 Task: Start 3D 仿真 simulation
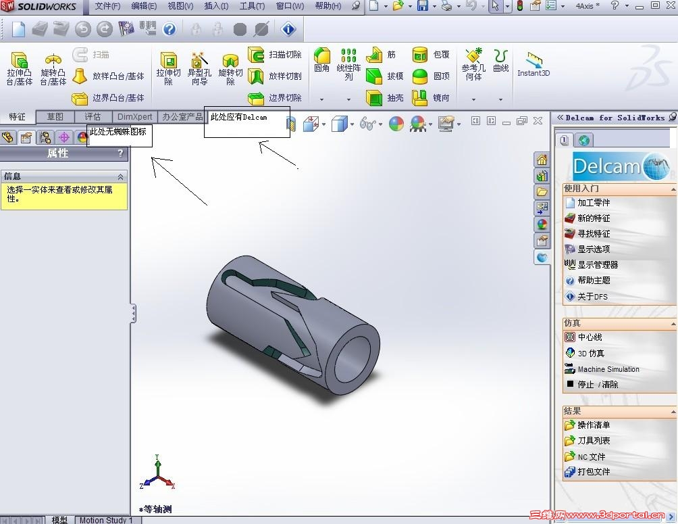pos(585,354)
